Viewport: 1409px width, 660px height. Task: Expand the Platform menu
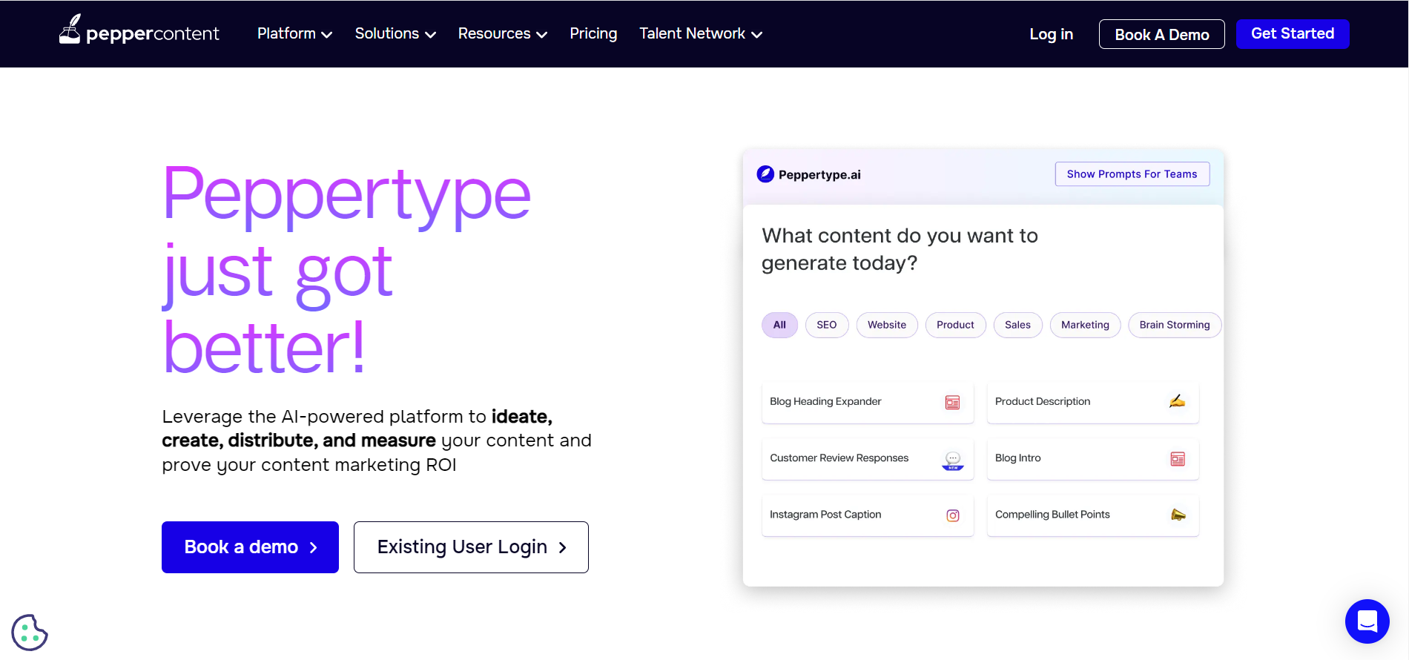(294, 33)
